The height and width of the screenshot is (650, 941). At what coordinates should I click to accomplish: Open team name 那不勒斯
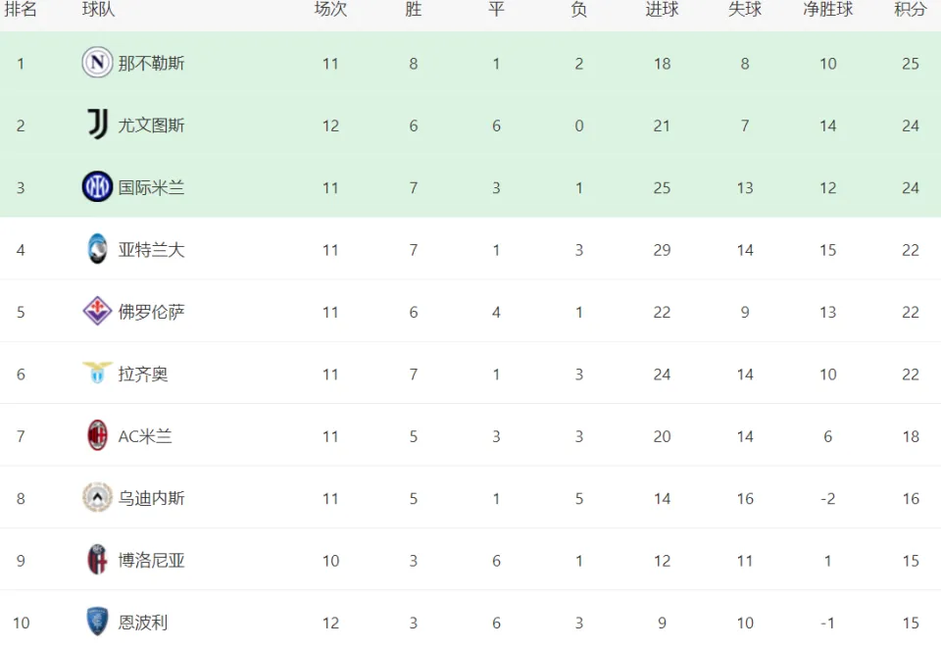pos(151,63)
